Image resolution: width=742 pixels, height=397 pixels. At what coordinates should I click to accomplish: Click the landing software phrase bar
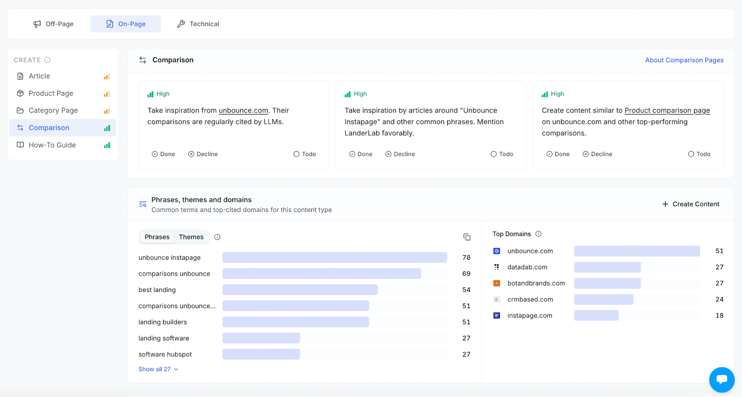[261, 338]
